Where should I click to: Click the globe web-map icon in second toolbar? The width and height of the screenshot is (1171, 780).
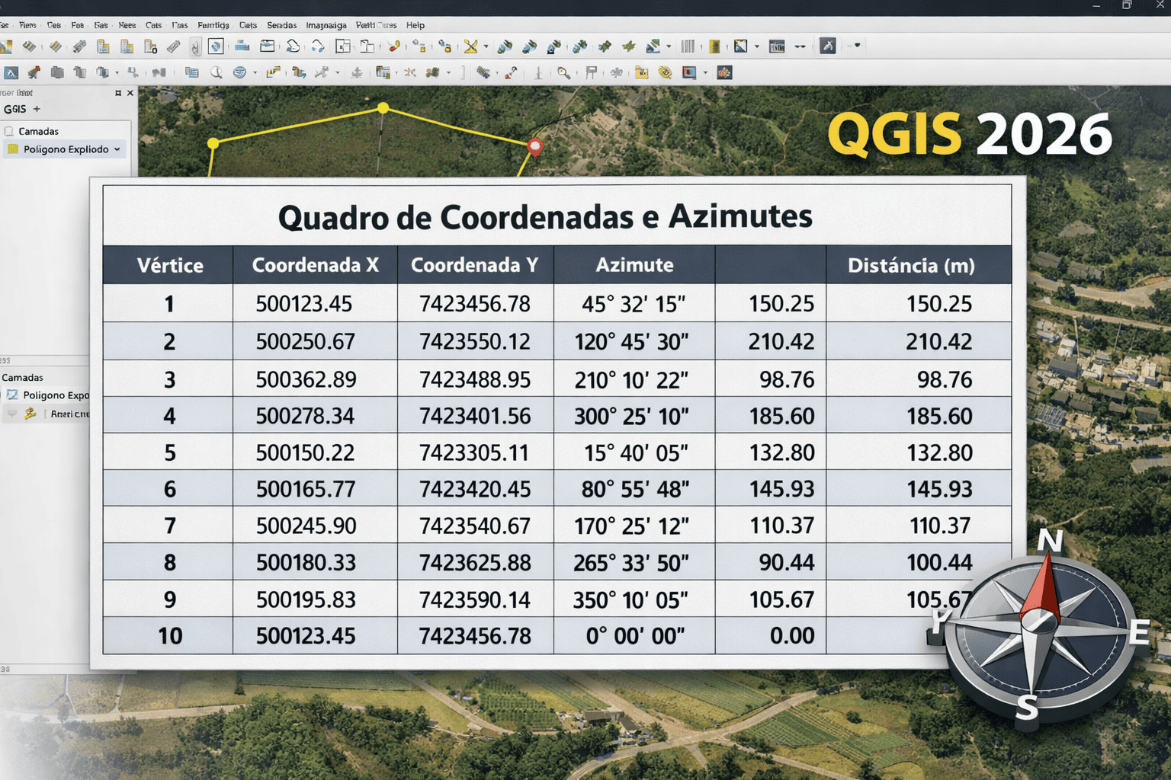tap(241, 72)
